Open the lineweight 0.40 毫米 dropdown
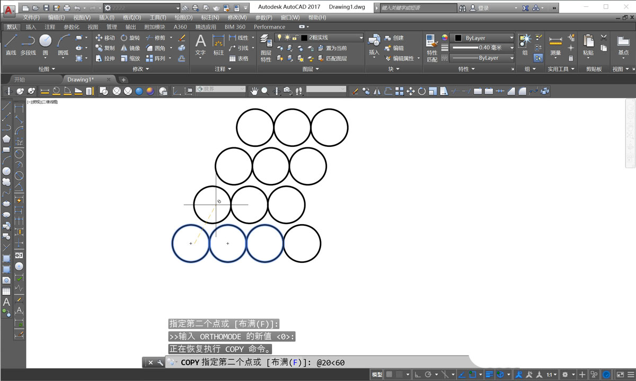 tap(511, 48)
